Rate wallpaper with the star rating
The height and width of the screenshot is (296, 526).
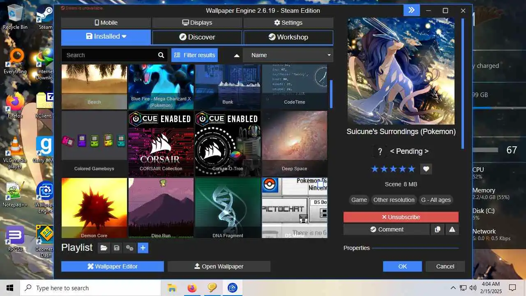[393, 169]
